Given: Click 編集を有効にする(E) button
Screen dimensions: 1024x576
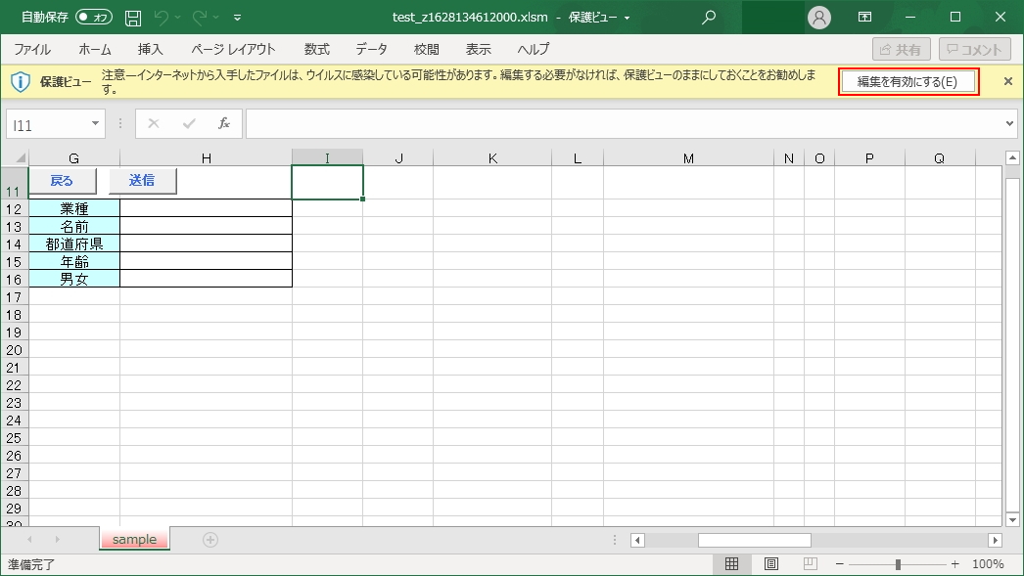Looking at the screenshot, I should 908,81.
